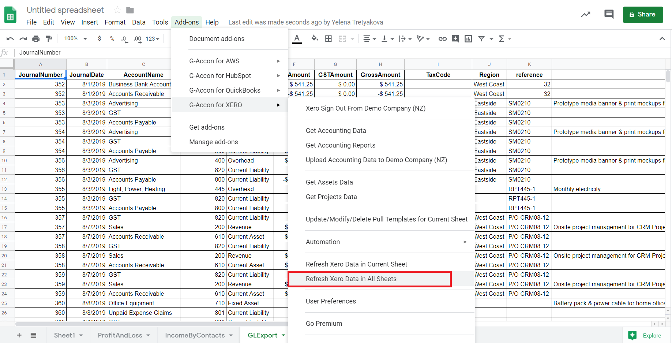
Task: Click the Monthly electricity cell
Action: pos(608,189)
